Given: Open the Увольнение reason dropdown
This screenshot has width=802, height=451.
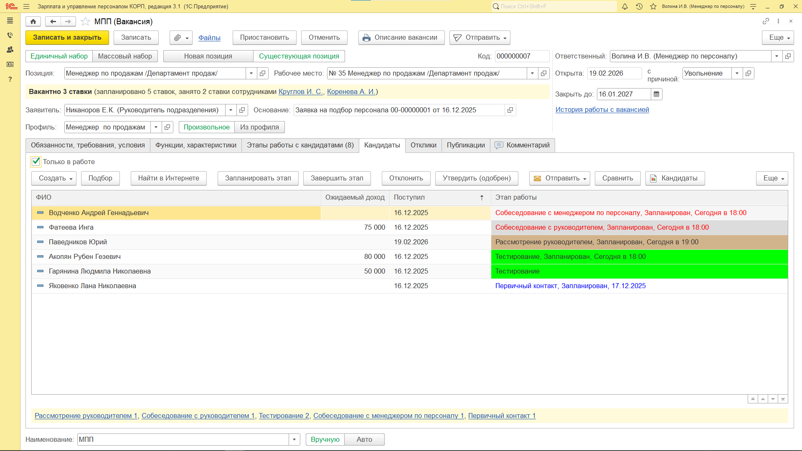Looking at the screenshot, I should coord(737,73).
